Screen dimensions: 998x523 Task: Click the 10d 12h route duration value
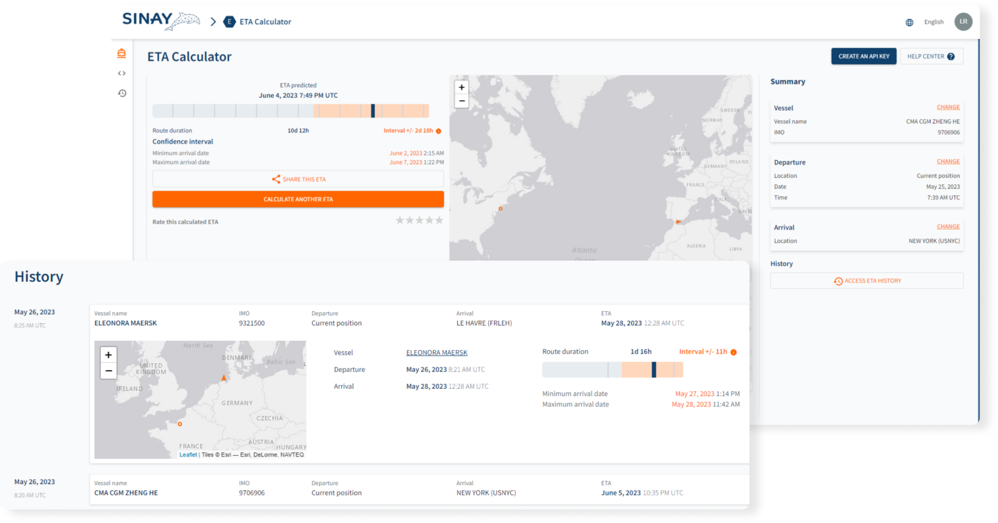click(x=298, y=131)
